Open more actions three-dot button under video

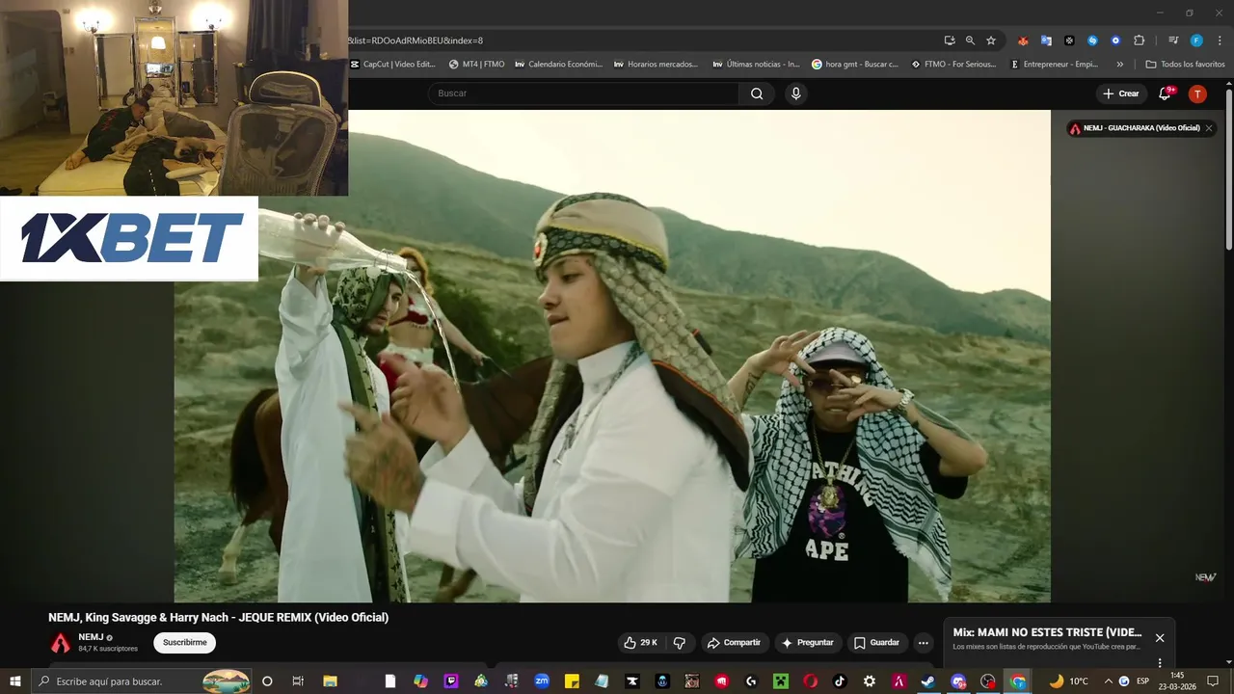click(x=923, y=643)
